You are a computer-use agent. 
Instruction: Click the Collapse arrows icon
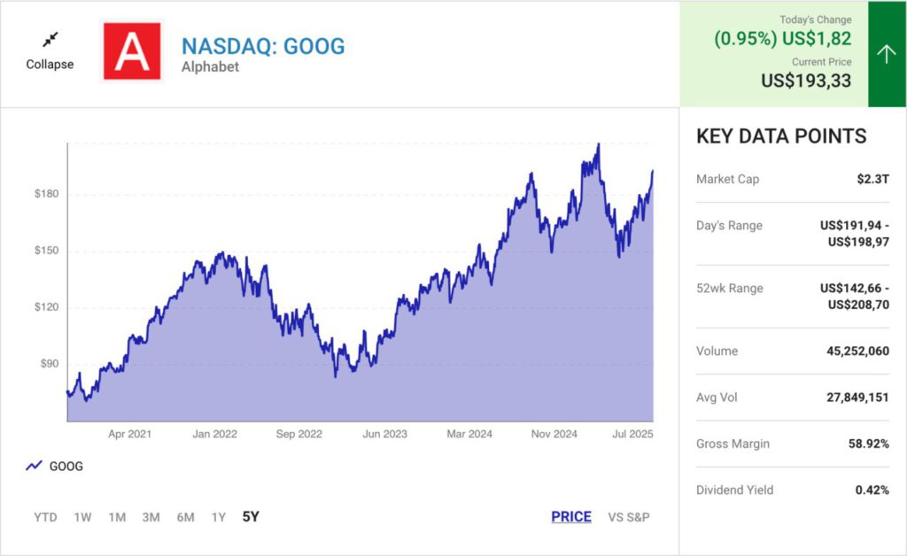tap(50, 40)
